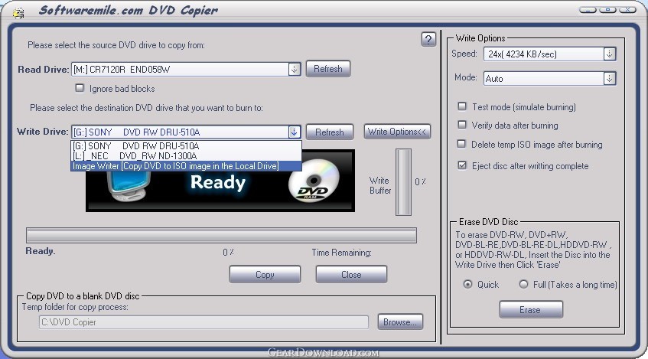
Task: Click the help question mark icon
Action: (428, 40)
